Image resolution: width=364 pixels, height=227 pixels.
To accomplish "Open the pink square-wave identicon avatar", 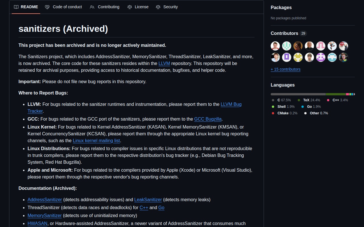I will [321, 46].
